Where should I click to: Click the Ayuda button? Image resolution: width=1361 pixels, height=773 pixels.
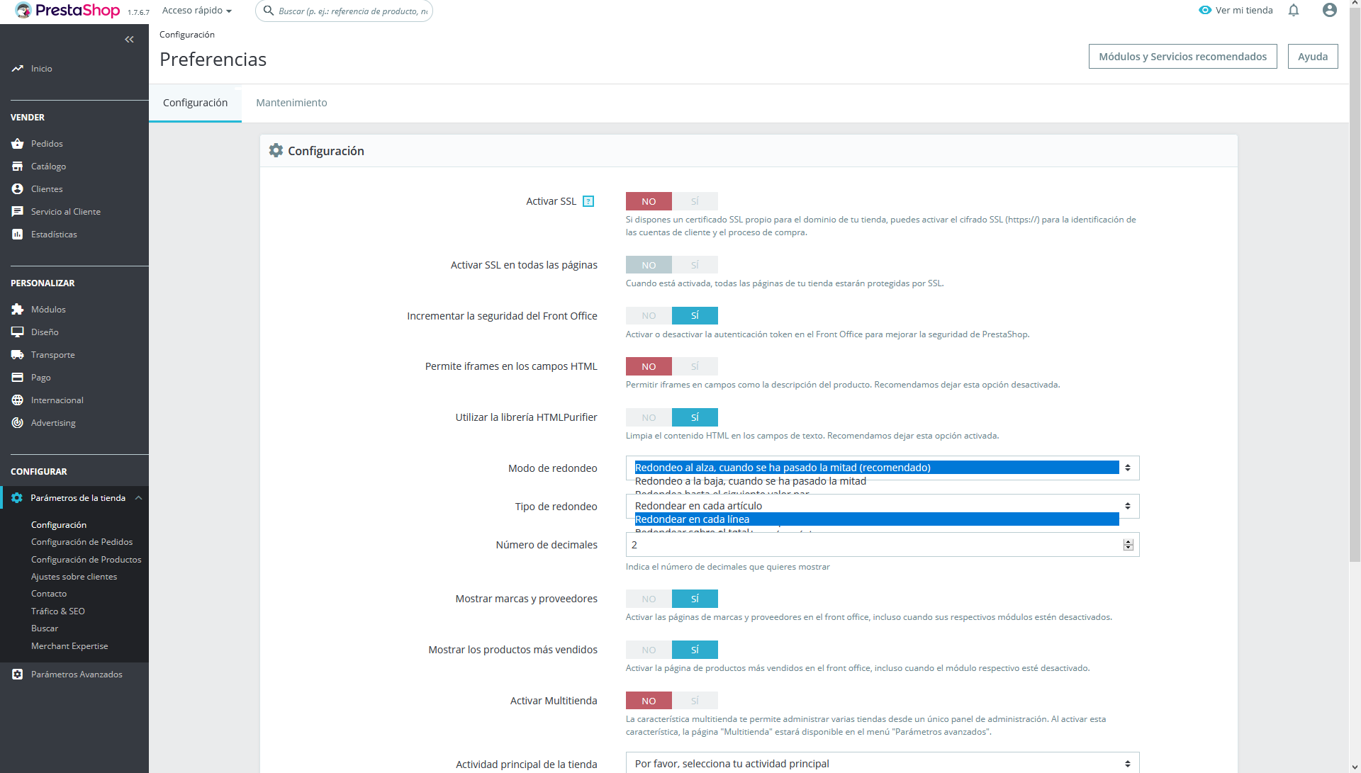(x=1312, y=57)
